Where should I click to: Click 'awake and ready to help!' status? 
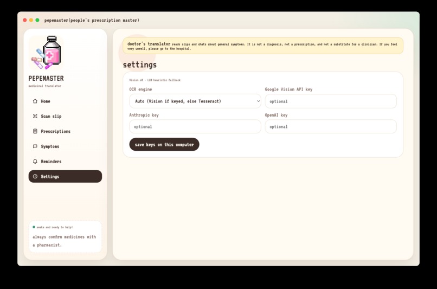(x=54, y=227)
